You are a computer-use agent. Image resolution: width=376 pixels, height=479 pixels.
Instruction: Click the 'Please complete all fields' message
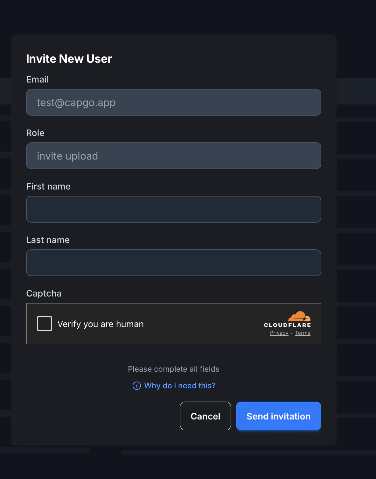[174, 369]
